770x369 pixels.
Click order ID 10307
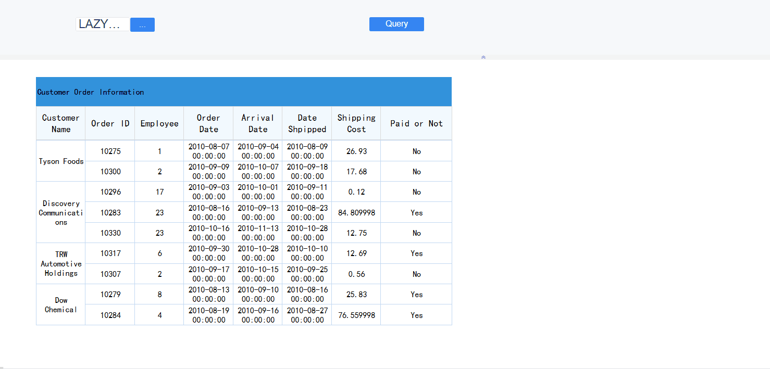point(110,274)
